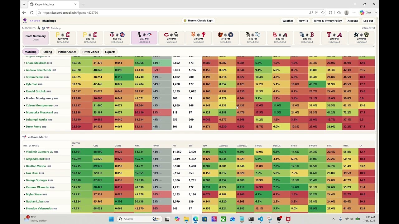The height and width of the screenshot is (224, 399).
Task: Click the Log out button
Action: 368,21
